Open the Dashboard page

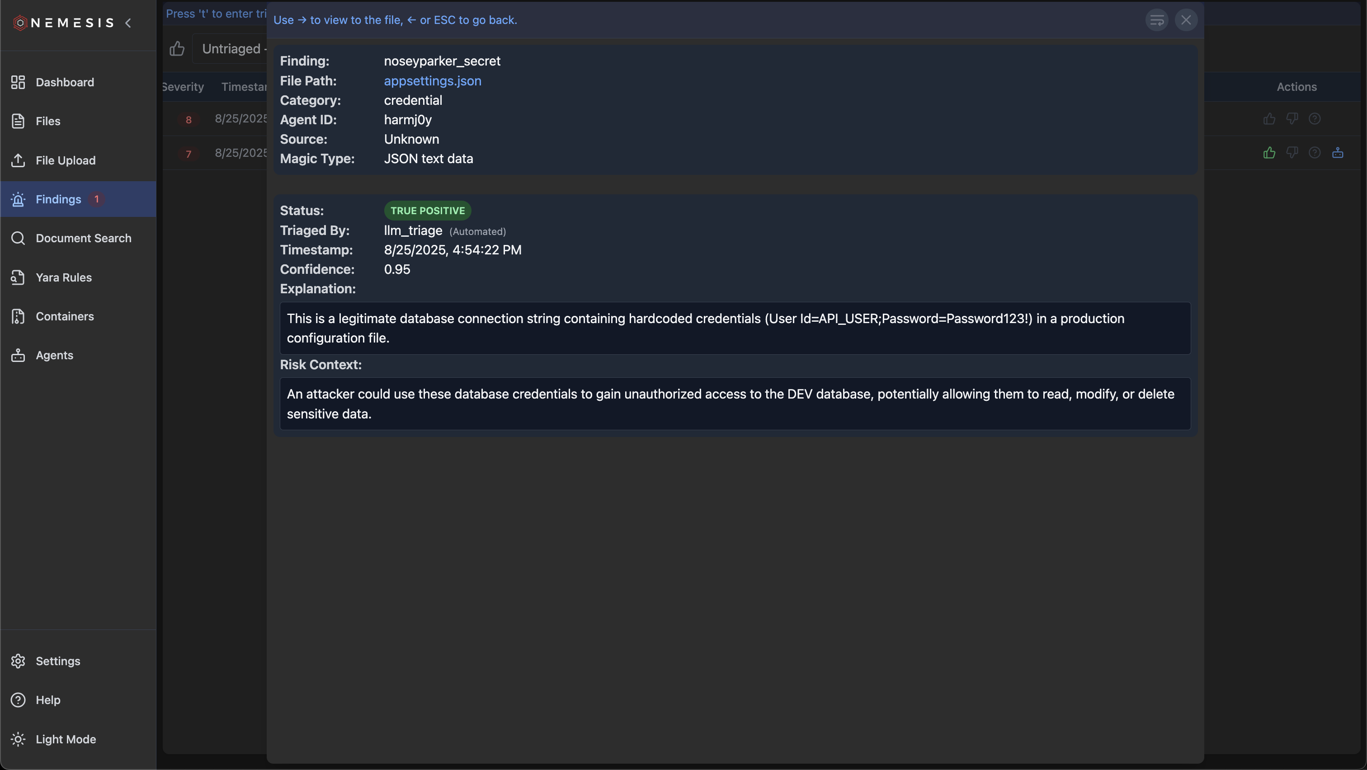(x=65, y=82)
